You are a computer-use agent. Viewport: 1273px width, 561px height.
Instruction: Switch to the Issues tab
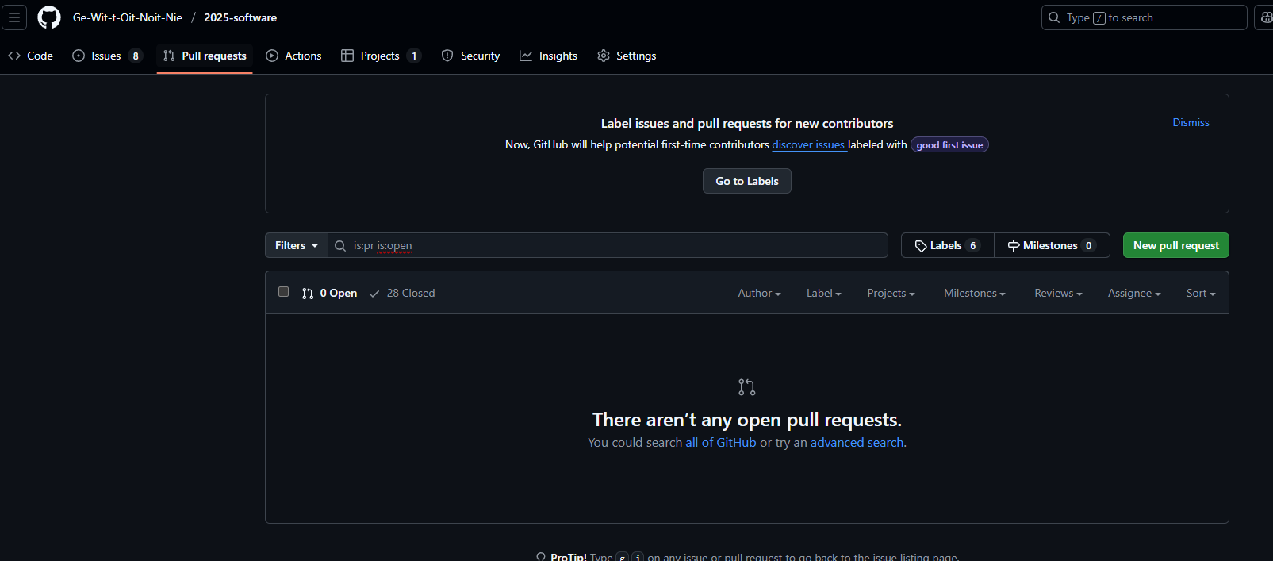tap(107, 56)
